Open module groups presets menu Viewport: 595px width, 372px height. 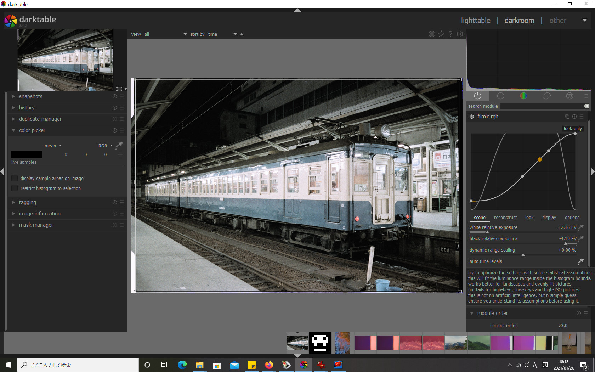[586, 96]
